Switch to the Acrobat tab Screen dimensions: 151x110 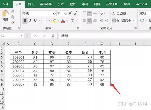click(x=141, y=4)
